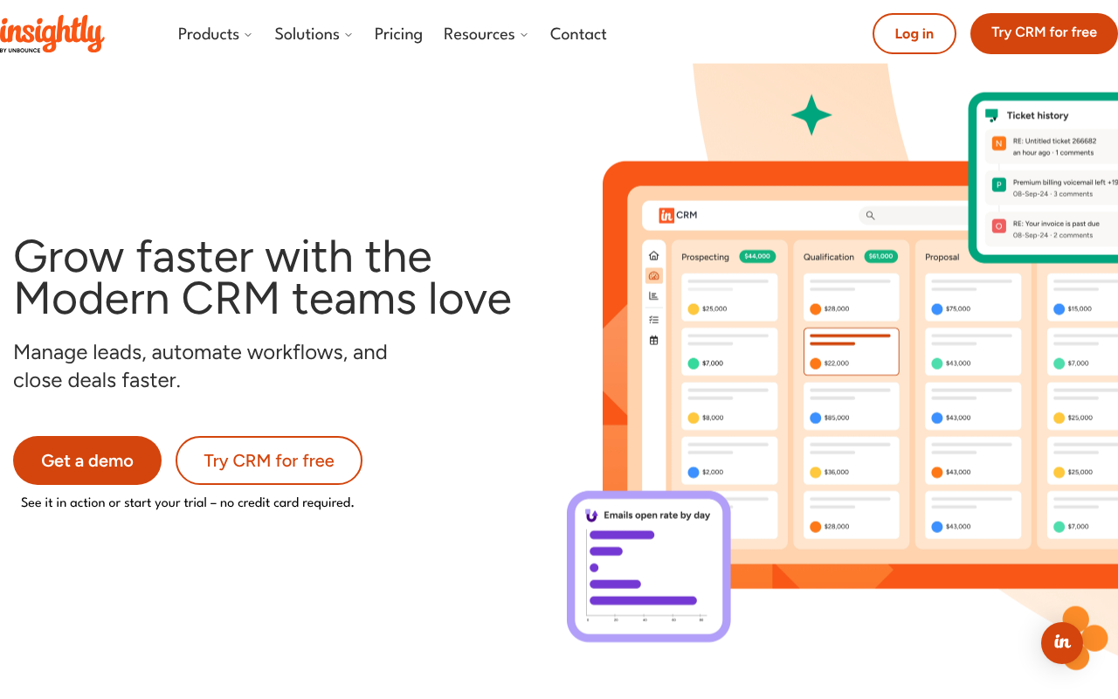Click the green $44,000 Prospecting badge
1118x699 pixels.
(756, 257)
